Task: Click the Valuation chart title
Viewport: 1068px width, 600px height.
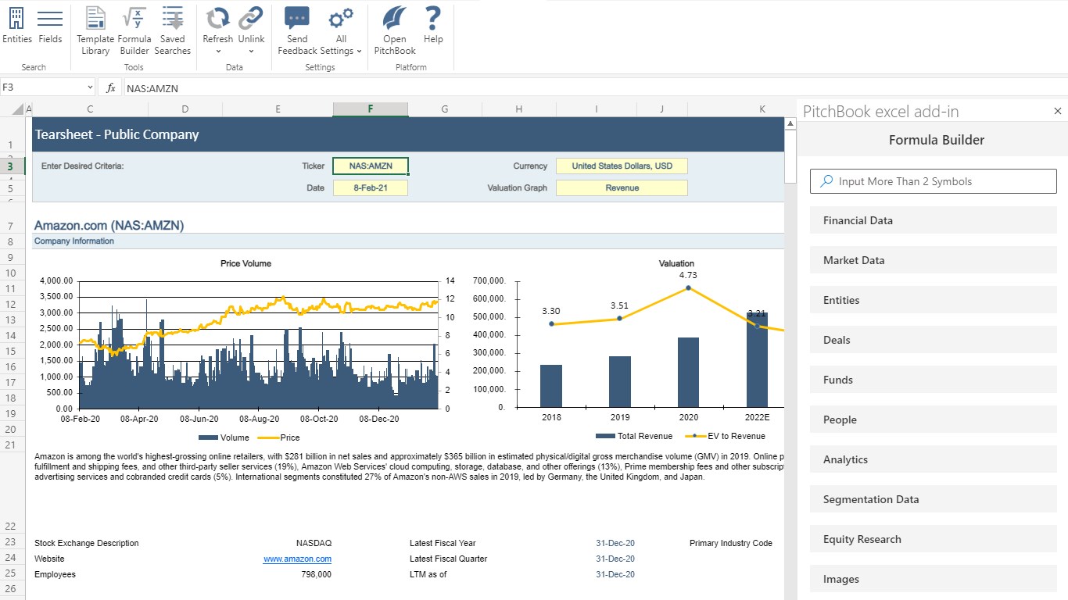Action: pos(676,263)
